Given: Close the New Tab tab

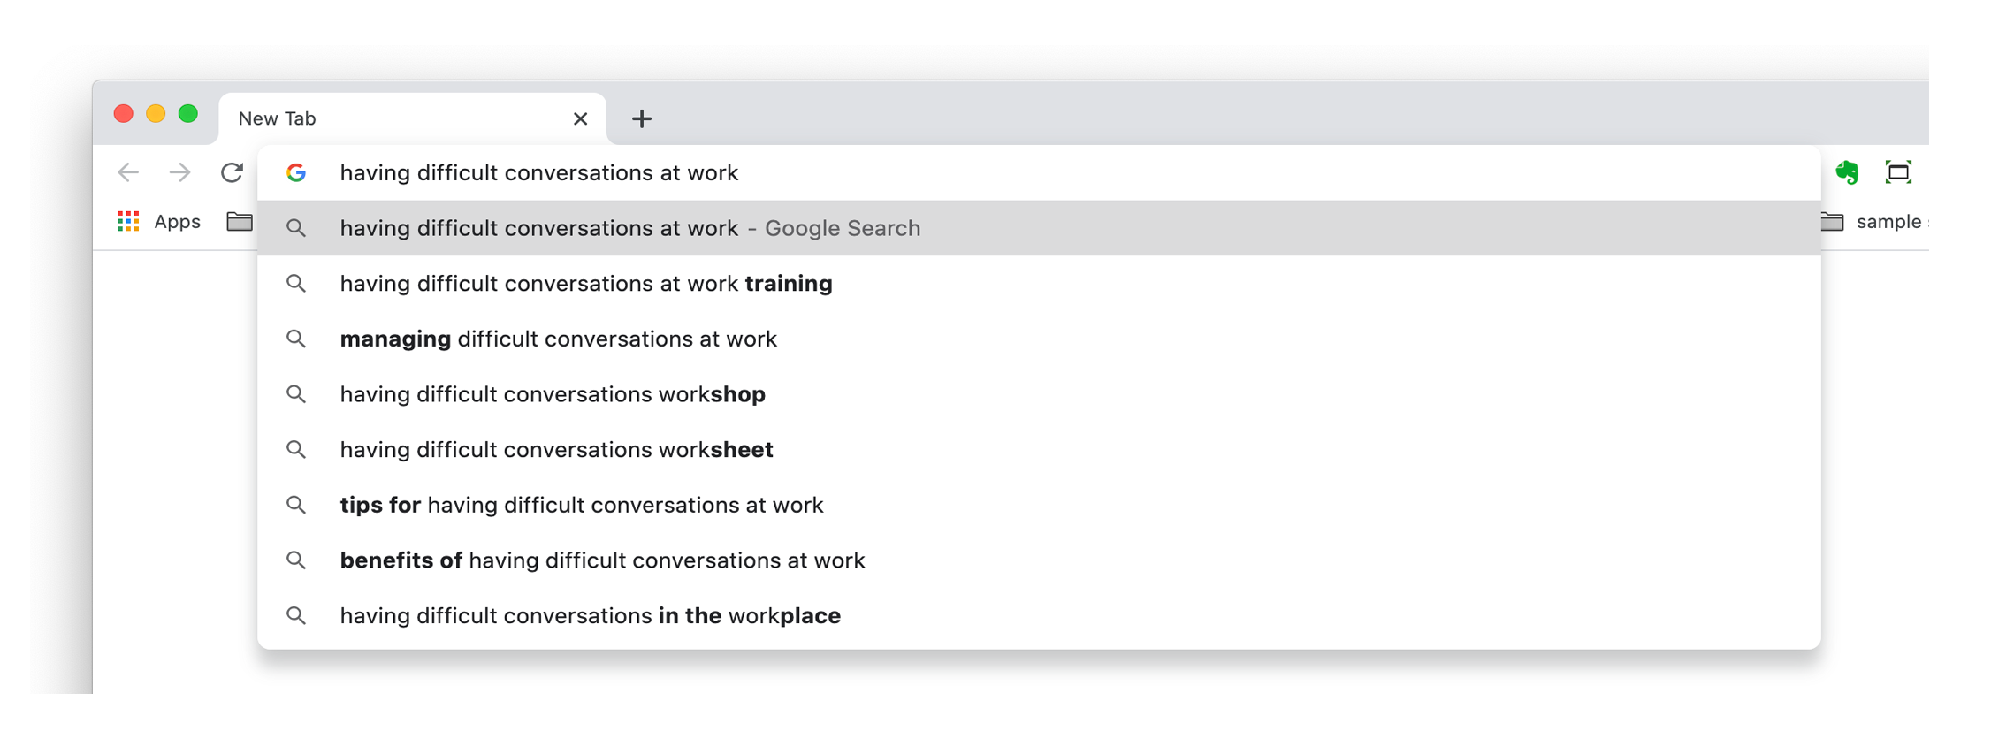Looking at the screenshot, I should pyautogui.click(x=580, y=118).
